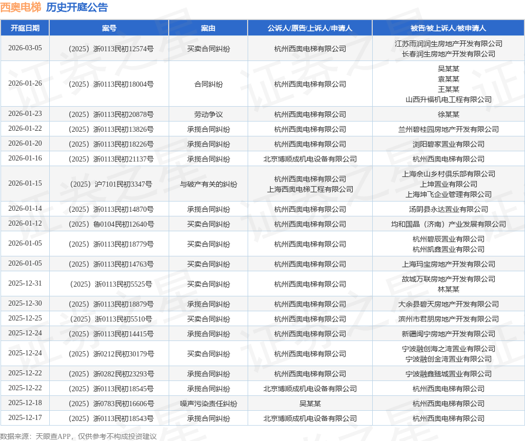Click defendant 汤阴县永达置业有限公司
This screenshot has width=525, height=441.
(449, 209)
